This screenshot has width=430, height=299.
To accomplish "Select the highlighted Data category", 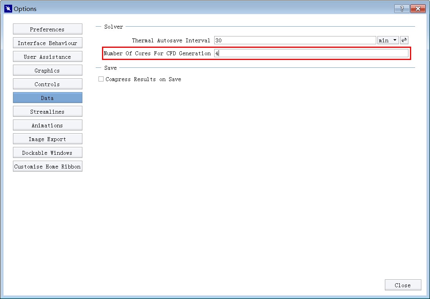I will (x=47, y=98).
